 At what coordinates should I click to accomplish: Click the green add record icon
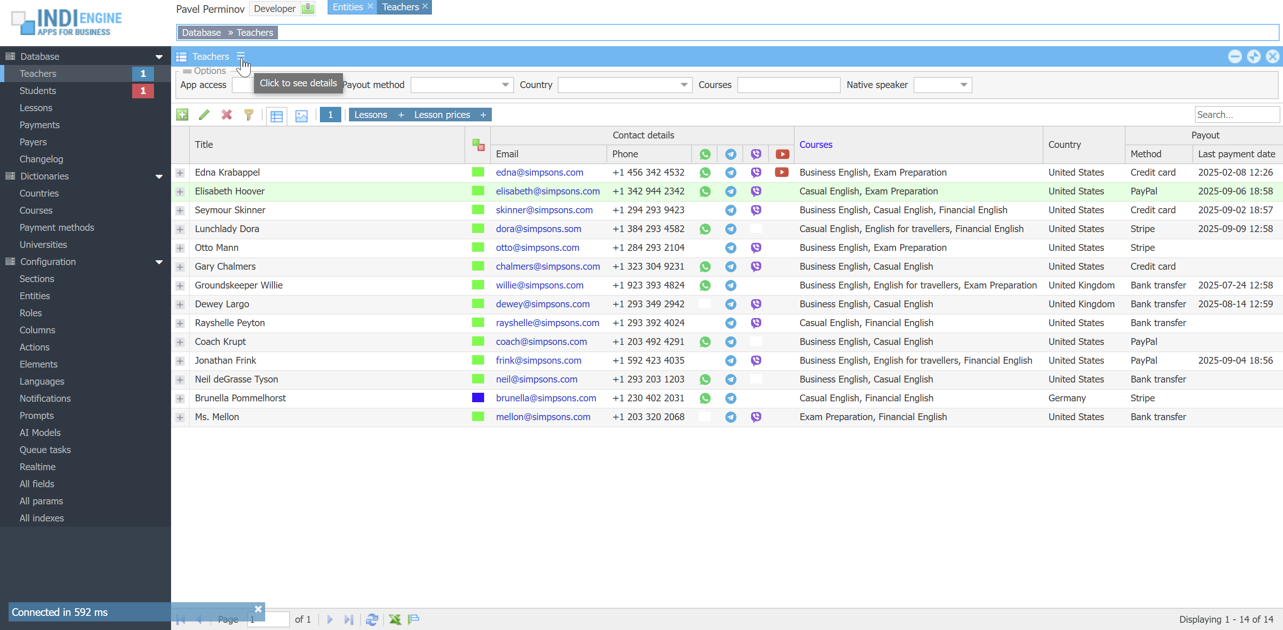tap(182, 115)
